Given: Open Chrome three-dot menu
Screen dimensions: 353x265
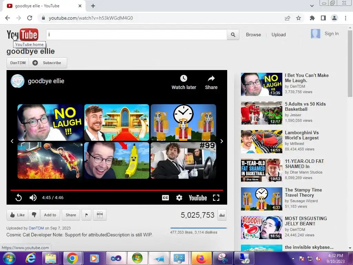Looking at the screenshot, I should pyautogui.click(x=345, y=18).
